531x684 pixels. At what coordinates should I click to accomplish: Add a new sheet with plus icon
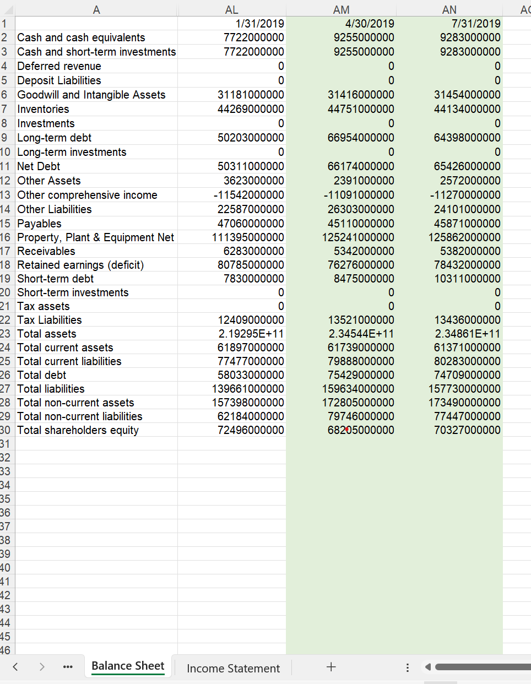click(331, 667)
